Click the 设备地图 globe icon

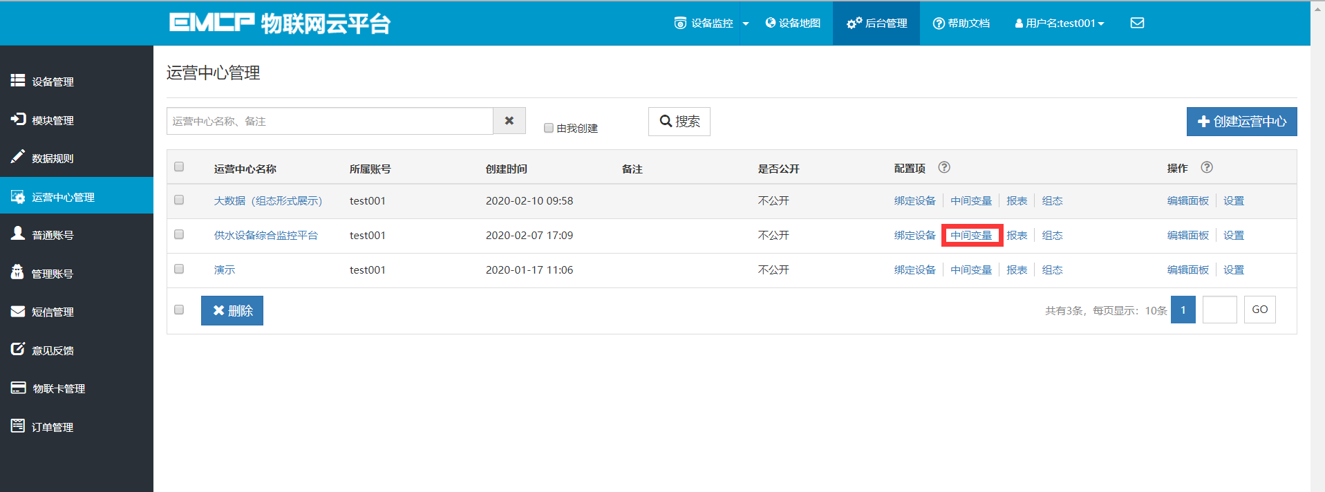[771, 23]
